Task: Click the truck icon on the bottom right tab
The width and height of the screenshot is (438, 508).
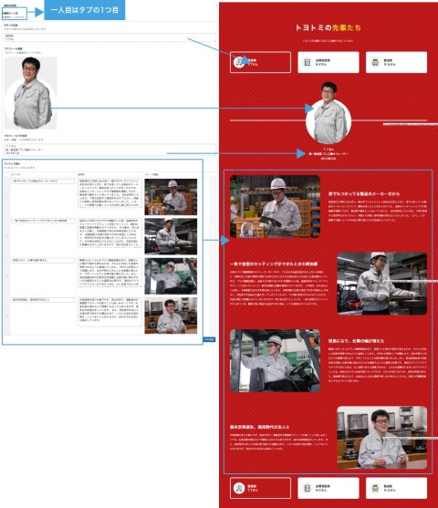Action: 375,488
